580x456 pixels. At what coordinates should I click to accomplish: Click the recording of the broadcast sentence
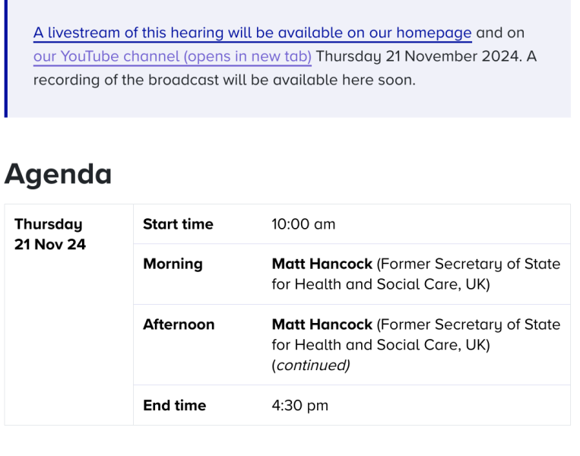click(223, 80)
